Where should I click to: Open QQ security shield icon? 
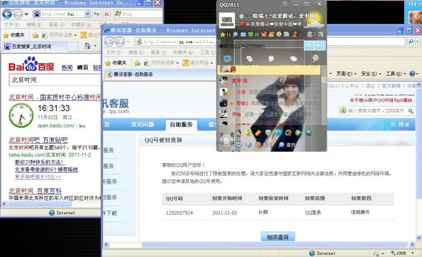tap(268, 132)
